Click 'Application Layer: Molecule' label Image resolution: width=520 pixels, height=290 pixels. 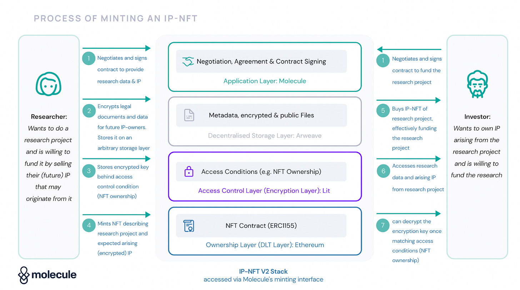(x=265, y=81)
